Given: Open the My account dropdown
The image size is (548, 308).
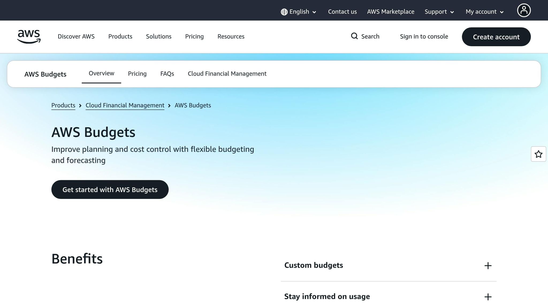Looking at the screenshot, I should (x=484, y=12).
